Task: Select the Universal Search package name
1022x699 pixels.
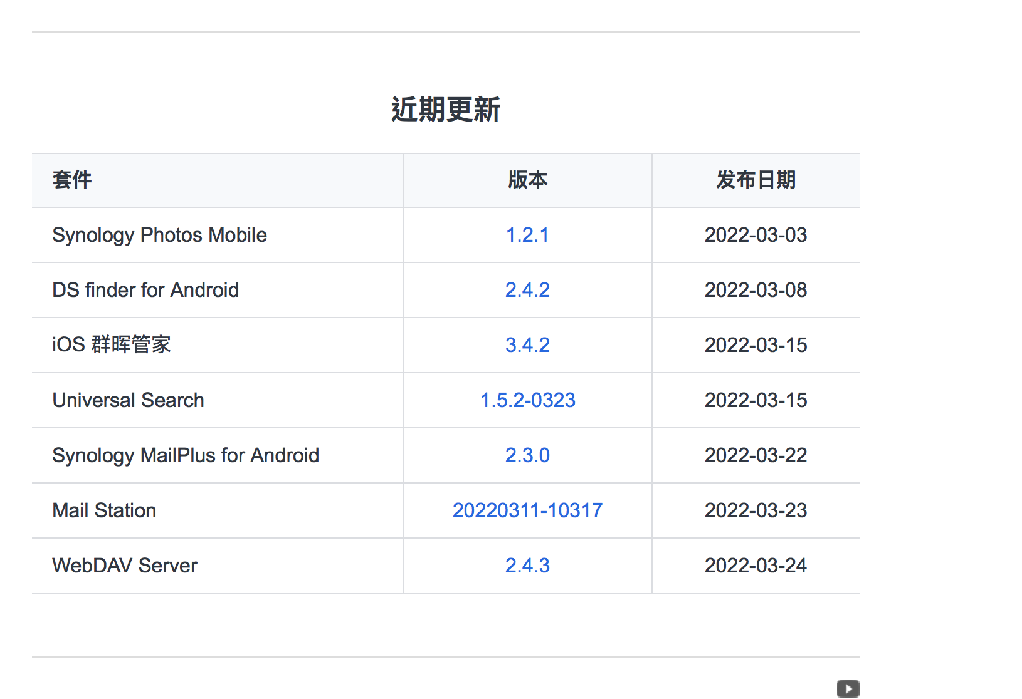Action: click(x=129, y=400)
